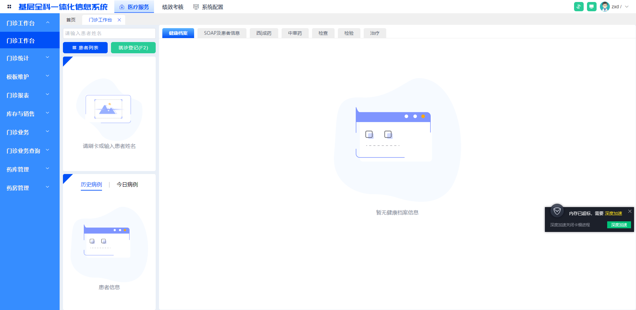Click the yellow 深度加速 link text

point(613,213)
